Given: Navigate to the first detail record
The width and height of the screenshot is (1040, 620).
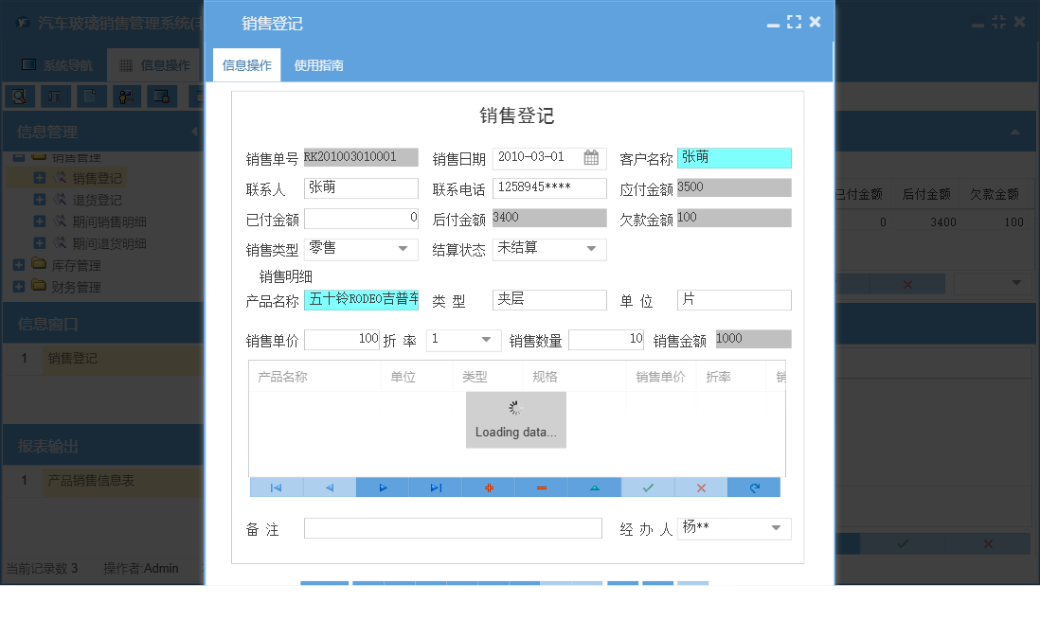Looking at the screenshot, I should (x=276, y=487).
